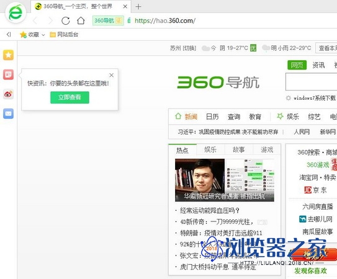
Task: Click the windows7系统下载 hot search link
Action: point(315,98)
